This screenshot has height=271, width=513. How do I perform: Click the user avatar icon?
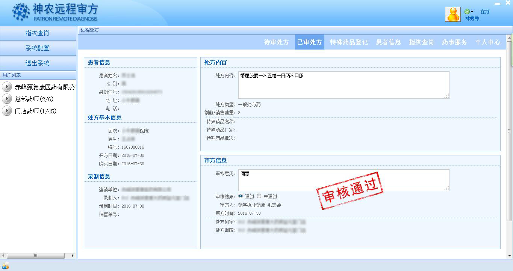click(x=452, y=15)
